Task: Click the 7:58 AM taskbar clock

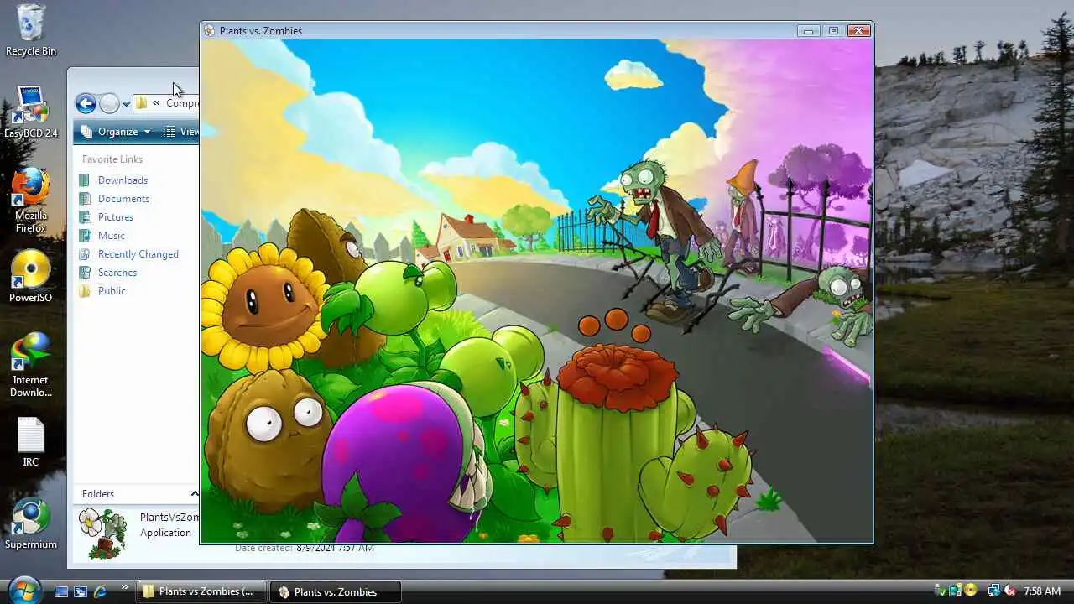Action: (1042, 591)
